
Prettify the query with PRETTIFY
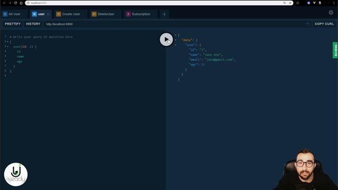13,24
